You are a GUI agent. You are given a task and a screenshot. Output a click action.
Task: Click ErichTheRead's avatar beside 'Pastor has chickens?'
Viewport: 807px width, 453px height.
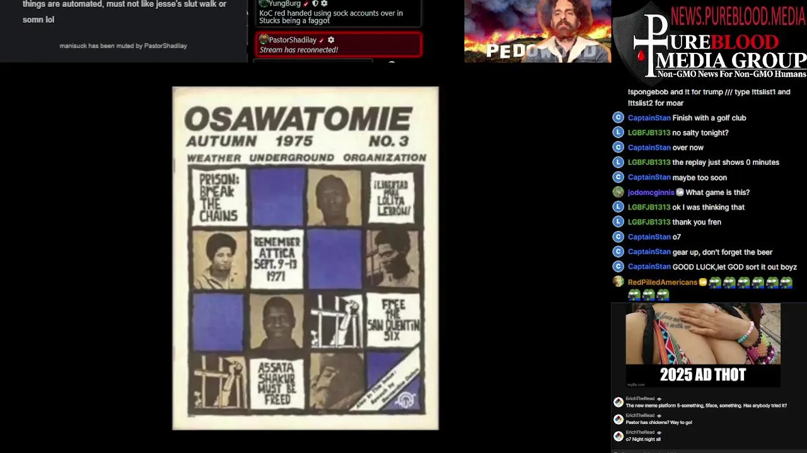pos(618,419)
